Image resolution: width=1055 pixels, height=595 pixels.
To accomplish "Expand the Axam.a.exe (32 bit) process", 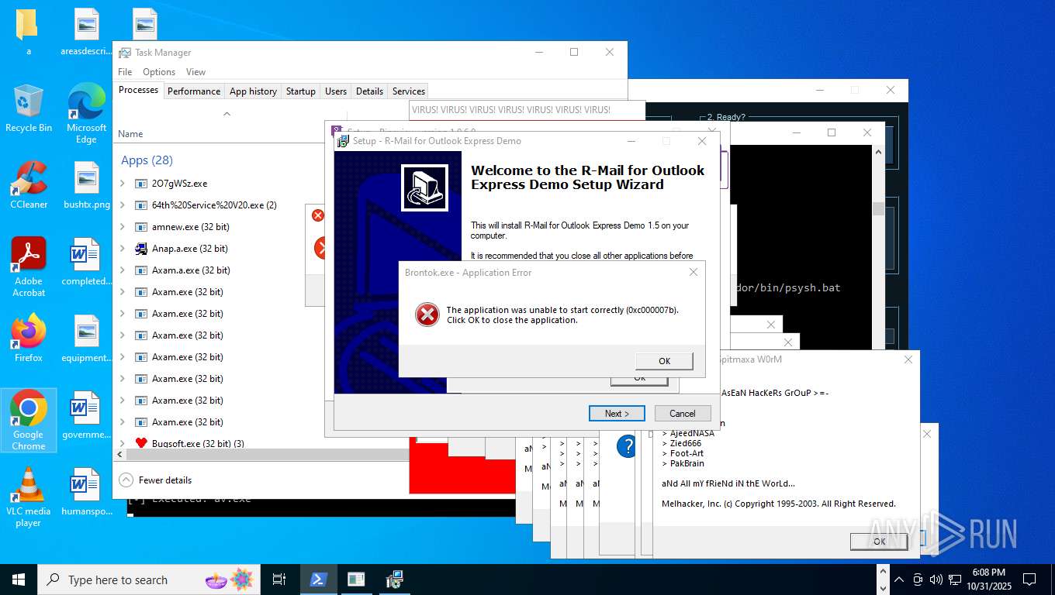I will [123, 270].
